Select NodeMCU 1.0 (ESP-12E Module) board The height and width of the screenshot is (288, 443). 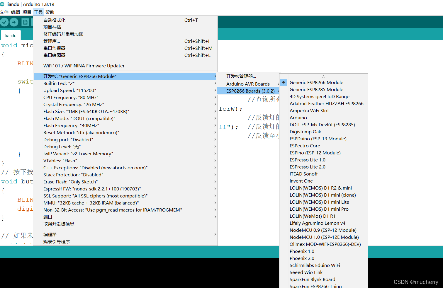[x=324, y=237]
